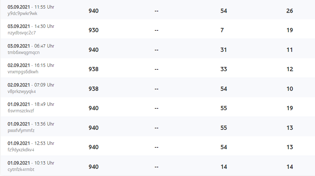This screenshot has width=315, height=176.
Task: Open test ID nzydbsvqc2c7
Action: tap(21, 33)
